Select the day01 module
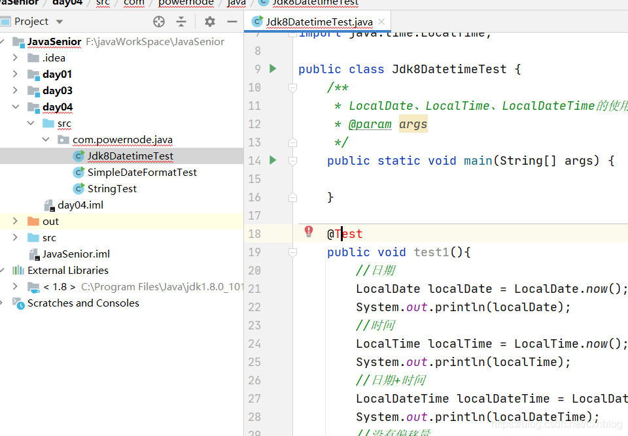Screen dimensions: 628x436 tap(58, 75)
